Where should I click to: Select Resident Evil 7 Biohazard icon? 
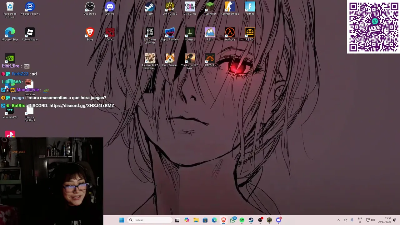pos(150,62)
